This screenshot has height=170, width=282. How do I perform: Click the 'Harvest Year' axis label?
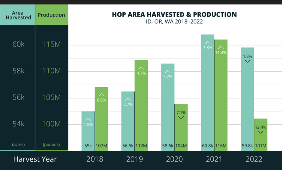[35, 159]
